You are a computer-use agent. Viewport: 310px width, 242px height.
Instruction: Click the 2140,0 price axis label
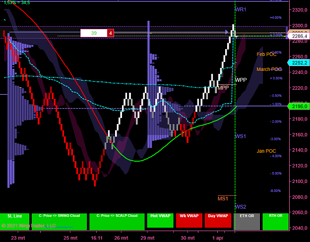(x=300, y=150)
